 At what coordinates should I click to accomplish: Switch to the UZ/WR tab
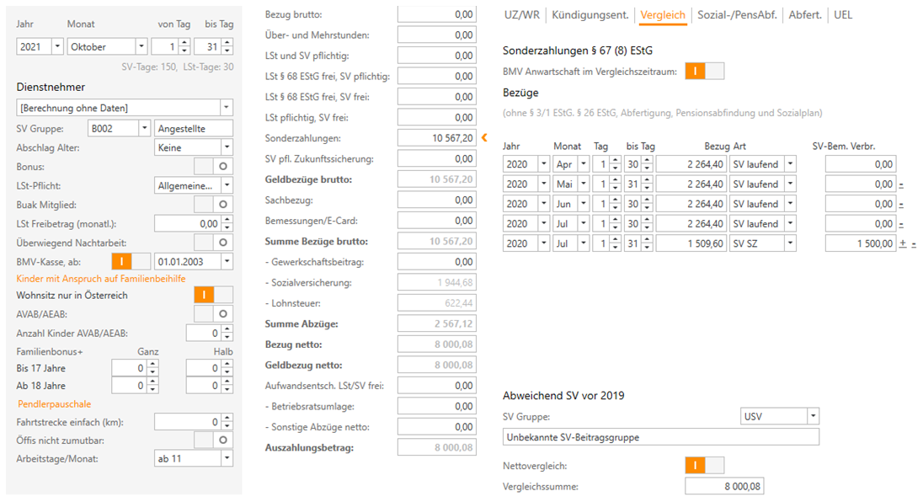[x=521, y=14]
